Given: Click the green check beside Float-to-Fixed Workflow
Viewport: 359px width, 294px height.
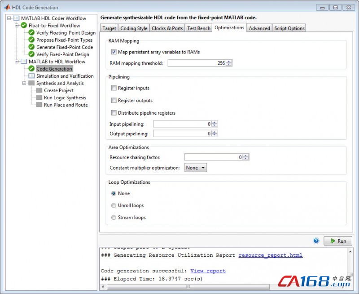Looking at the screenshot, I should coord(24,26).
